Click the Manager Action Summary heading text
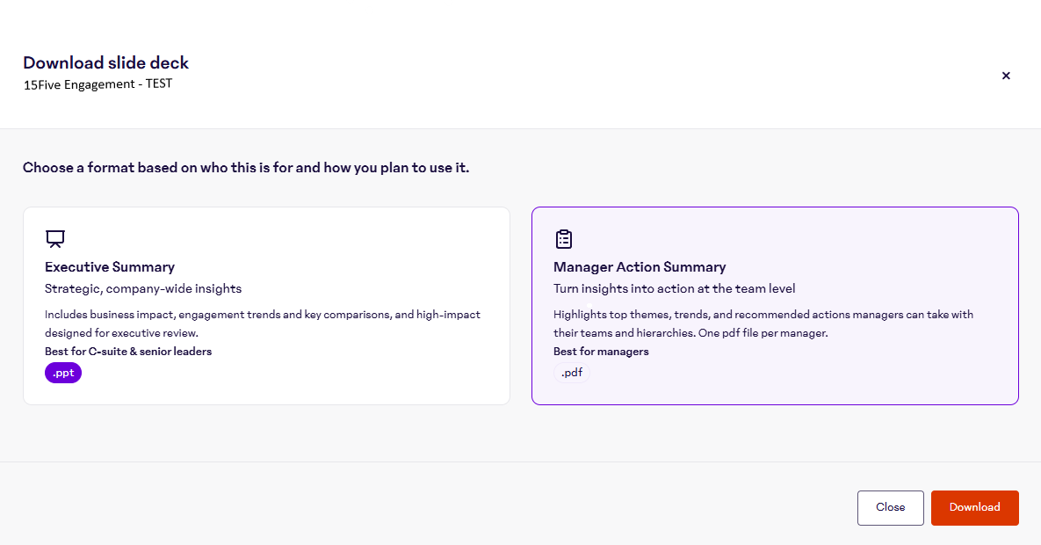1041x545 pixels. 640,267
